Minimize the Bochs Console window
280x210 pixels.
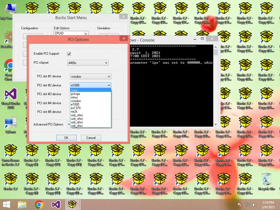[195, 39]
